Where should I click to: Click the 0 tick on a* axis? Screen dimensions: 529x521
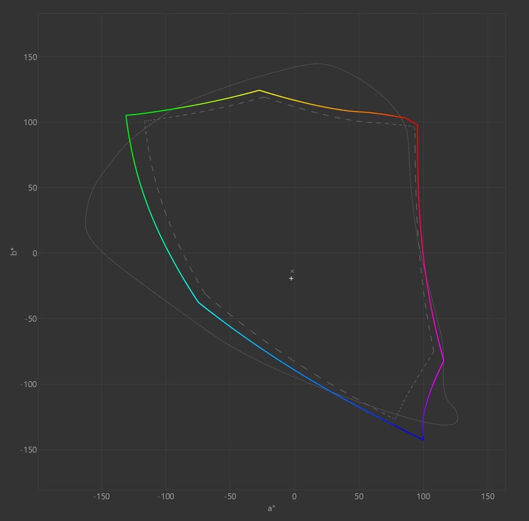pos(294,497)
